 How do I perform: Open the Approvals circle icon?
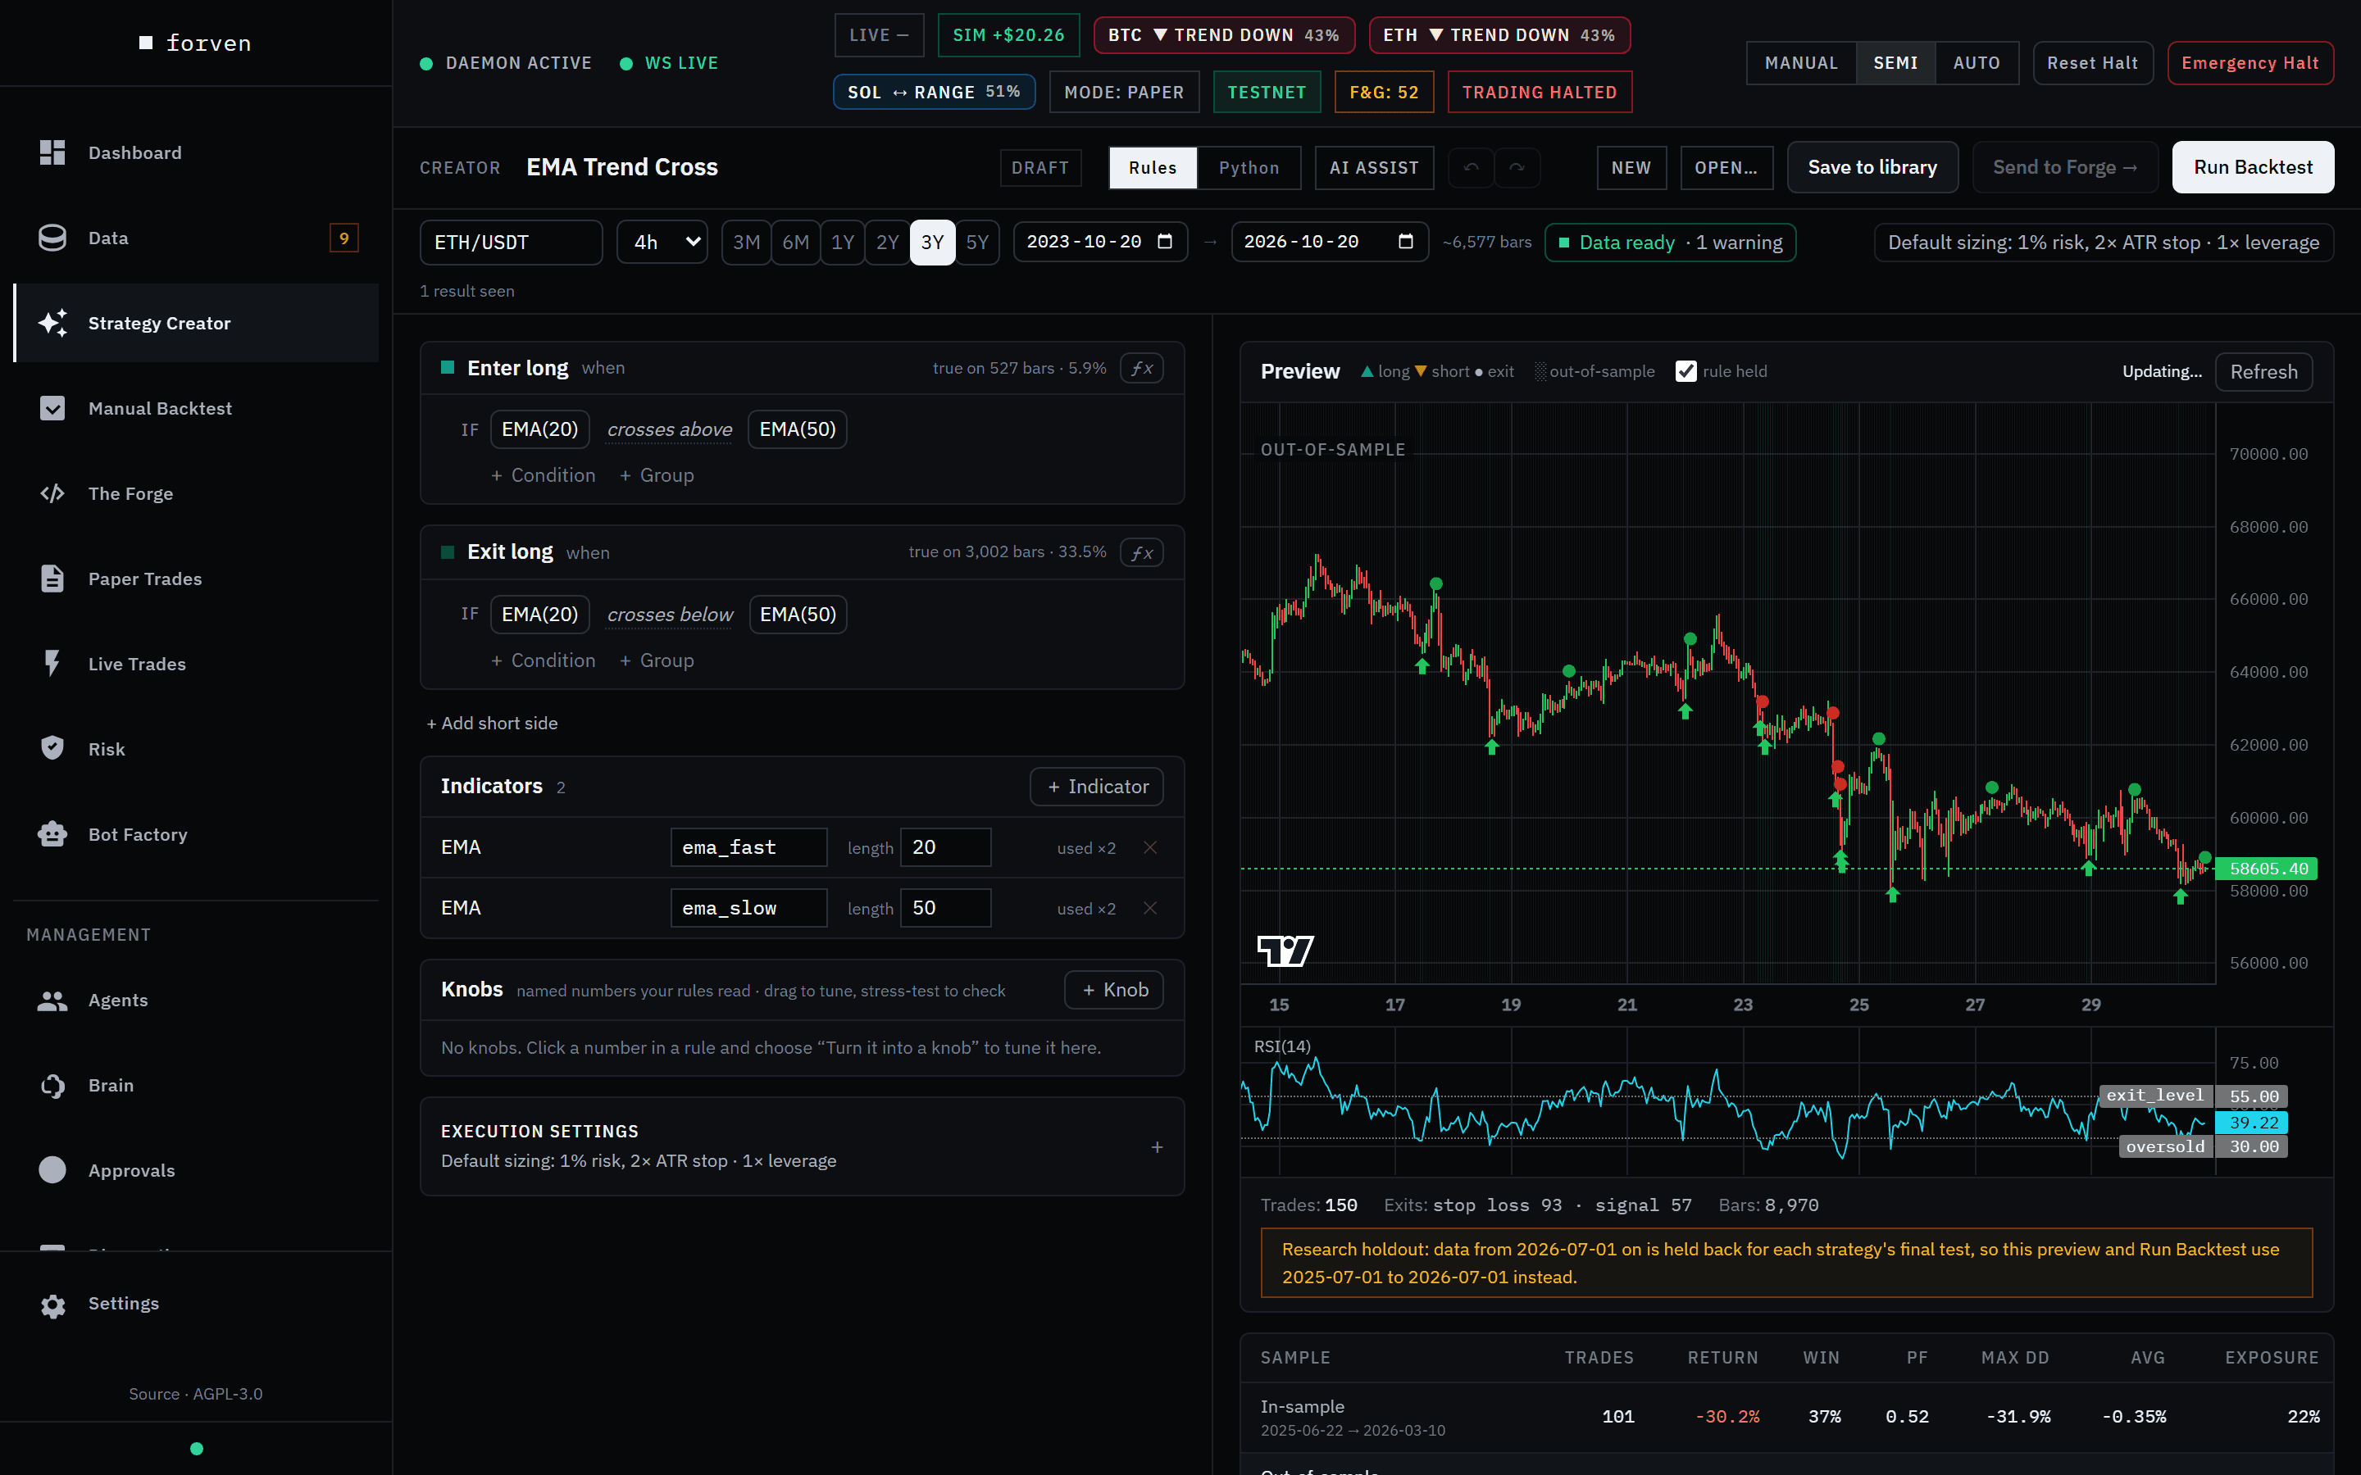pyautogui.click(x=52, y=1169)
